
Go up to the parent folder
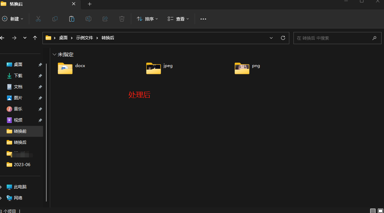coord(35,38)
